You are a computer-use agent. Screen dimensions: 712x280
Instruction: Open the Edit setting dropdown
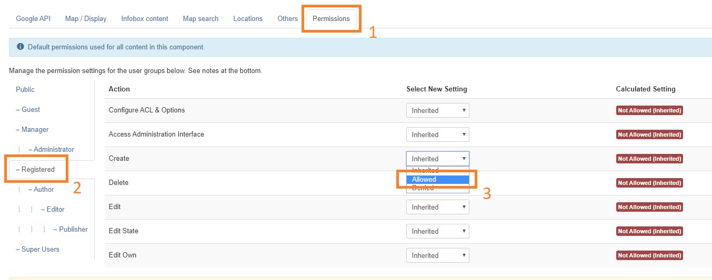(437, 207)
